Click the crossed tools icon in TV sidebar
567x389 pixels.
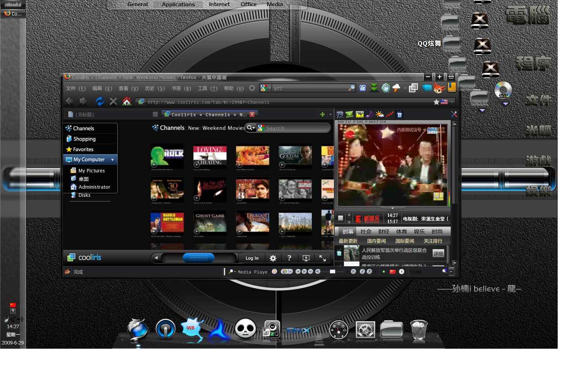click(x=454, y=114)
